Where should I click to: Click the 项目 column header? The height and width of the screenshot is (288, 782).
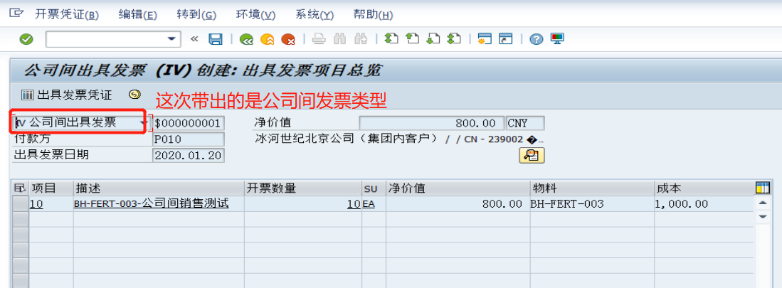[x=51, y=188]
